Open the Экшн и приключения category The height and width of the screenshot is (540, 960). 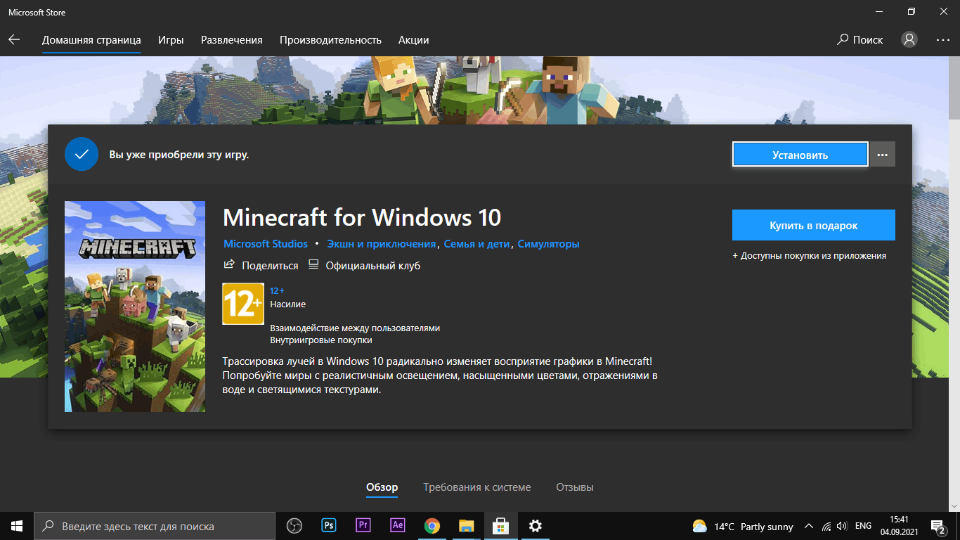(381, 244)
